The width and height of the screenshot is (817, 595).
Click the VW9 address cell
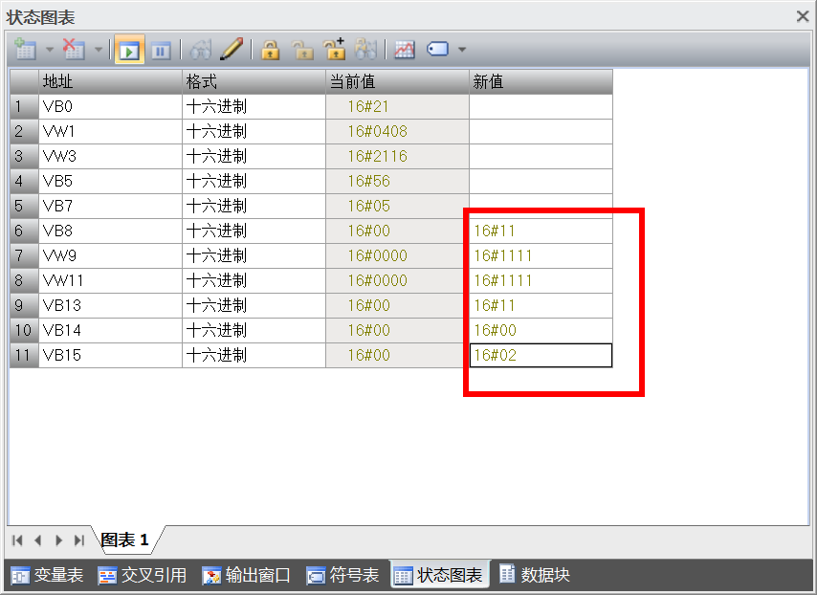110,255
